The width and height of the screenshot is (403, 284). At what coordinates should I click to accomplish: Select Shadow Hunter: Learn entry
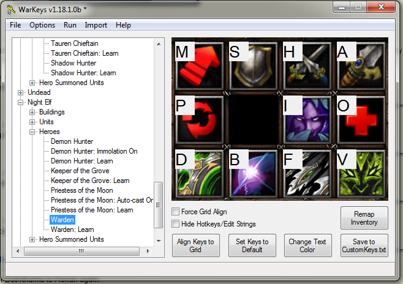pyautogui.click(x=83, y=73)
